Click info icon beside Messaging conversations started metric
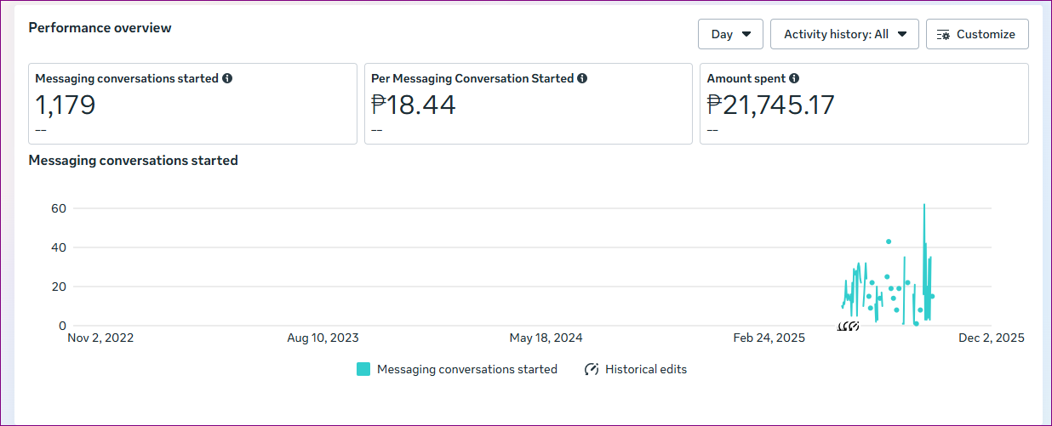The height and width of the screenshot is (426, 1052). (x=227, y=78)
